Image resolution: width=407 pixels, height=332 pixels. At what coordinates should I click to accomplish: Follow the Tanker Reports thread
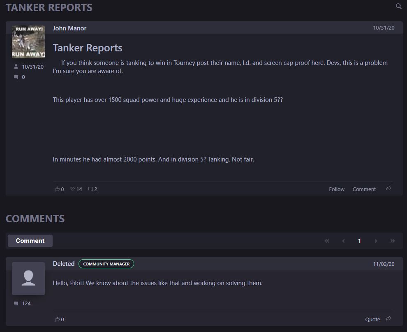[x=336, y=189]
